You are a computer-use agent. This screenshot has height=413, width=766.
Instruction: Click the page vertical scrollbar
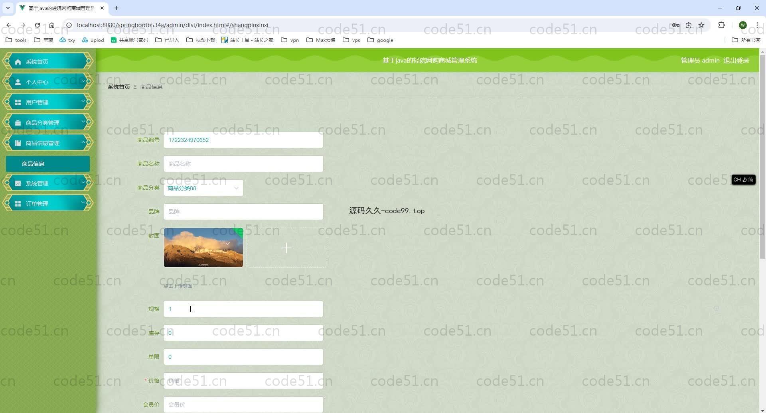coord(762,157)
